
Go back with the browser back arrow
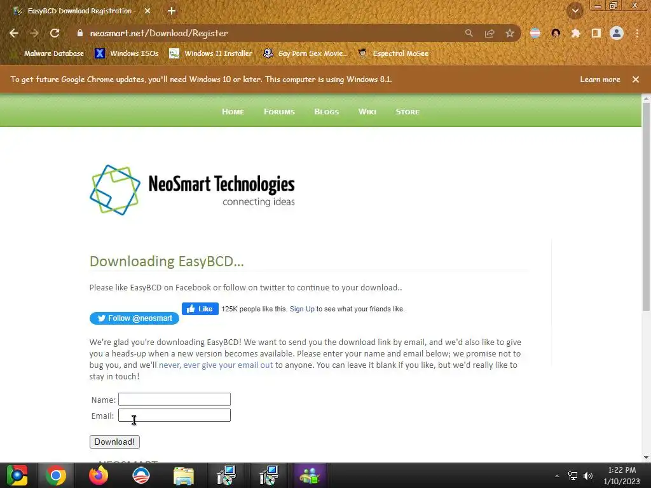(14, 33)
